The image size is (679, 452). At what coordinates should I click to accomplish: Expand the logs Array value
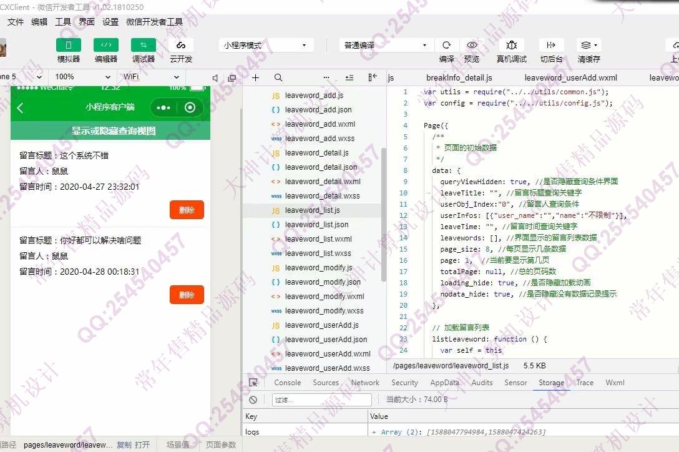(374, 432)
